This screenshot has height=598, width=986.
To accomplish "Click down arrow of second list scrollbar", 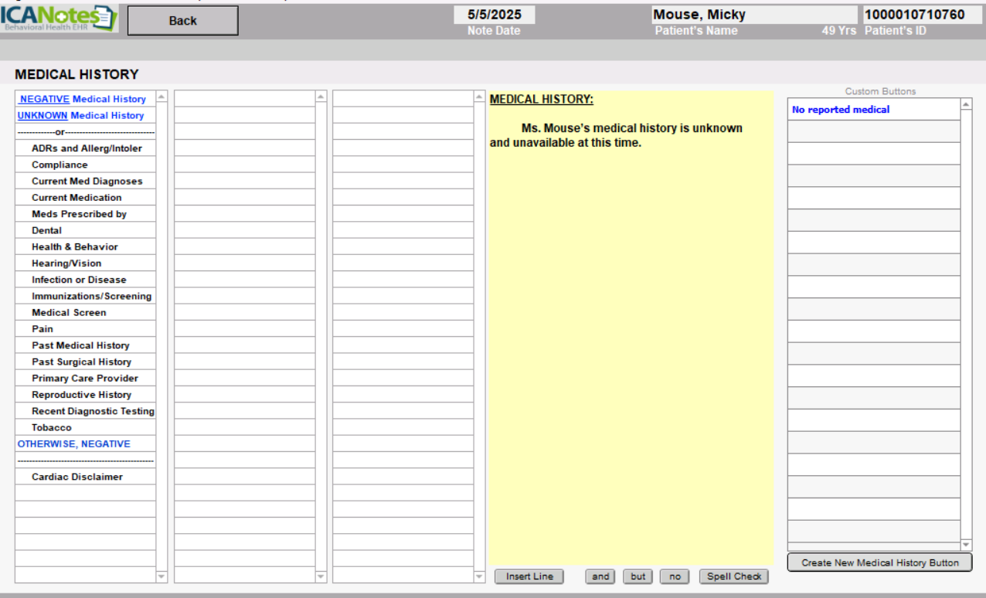I will tap(321, 576).
